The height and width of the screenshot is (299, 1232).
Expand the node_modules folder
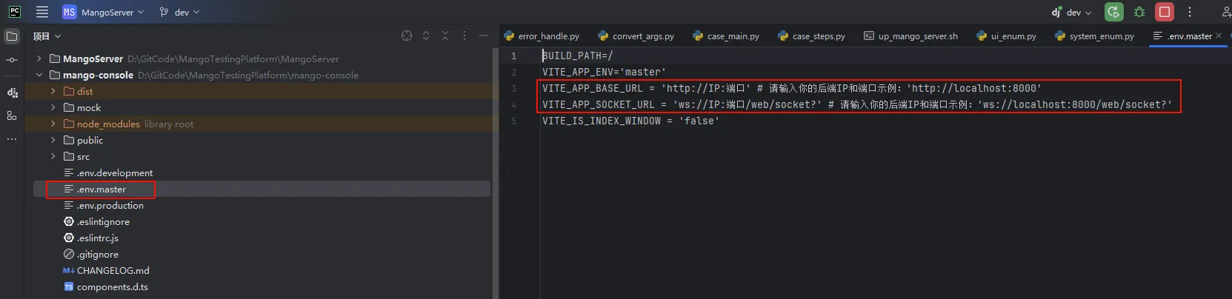53,124
